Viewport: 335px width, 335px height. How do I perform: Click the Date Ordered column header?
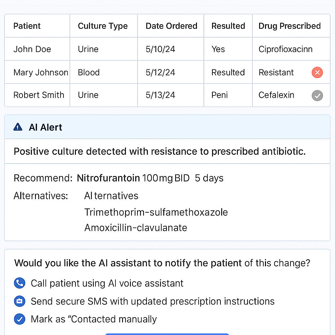coord(171,26)
